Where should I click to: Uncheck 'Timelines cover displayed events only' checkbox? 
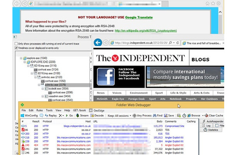coord(16,48)
